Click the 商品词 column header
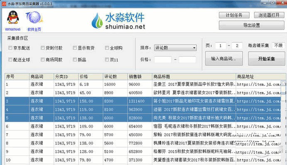Screen dimensions: 287x165 [x=42, y=77]
